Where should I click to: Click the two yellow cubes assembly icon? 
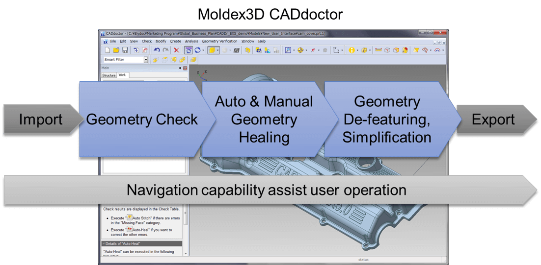247,50
